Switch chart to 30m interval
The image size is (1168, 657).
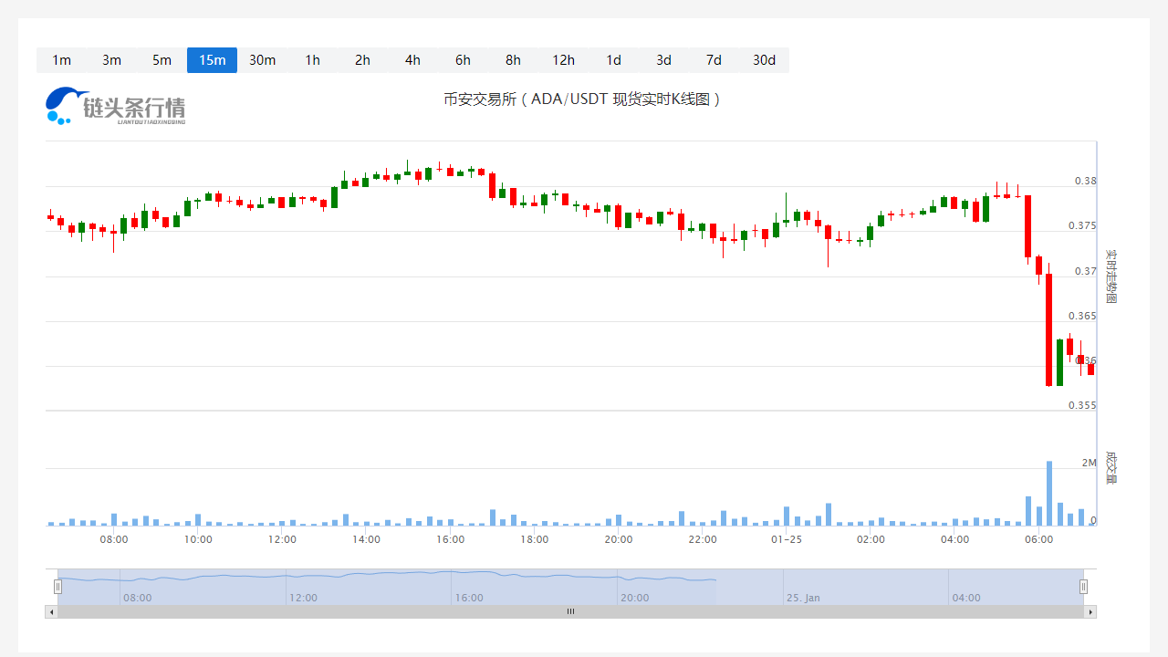tap(262, 60)
